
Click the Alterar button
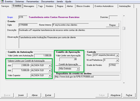(35, 95)
